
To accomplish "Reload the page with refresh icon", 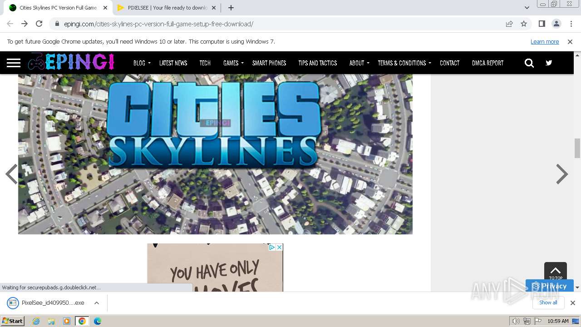I will click(x=39, y=24).
